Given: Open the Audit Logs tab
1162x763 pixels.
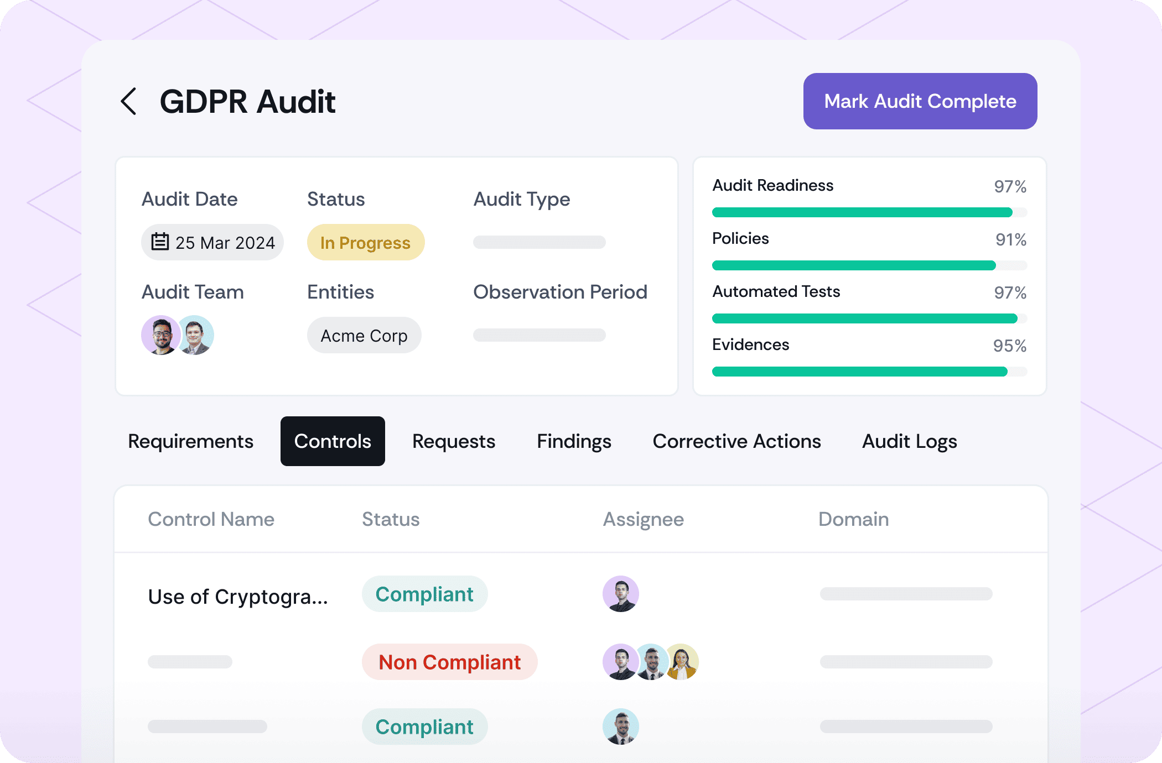Looking at the screenshot, I should (x=909, y=441).
